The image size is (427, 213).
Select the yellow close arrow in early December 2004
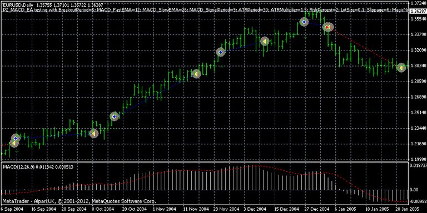265,41
